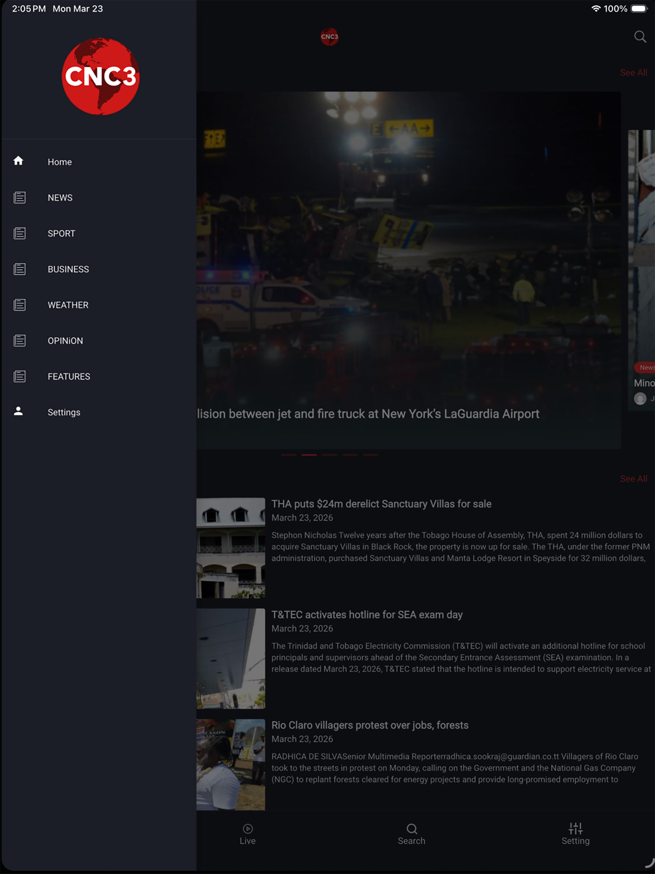Jump to the first carousel page indicator
Screen dimensions: 655x874
point(288,455)
